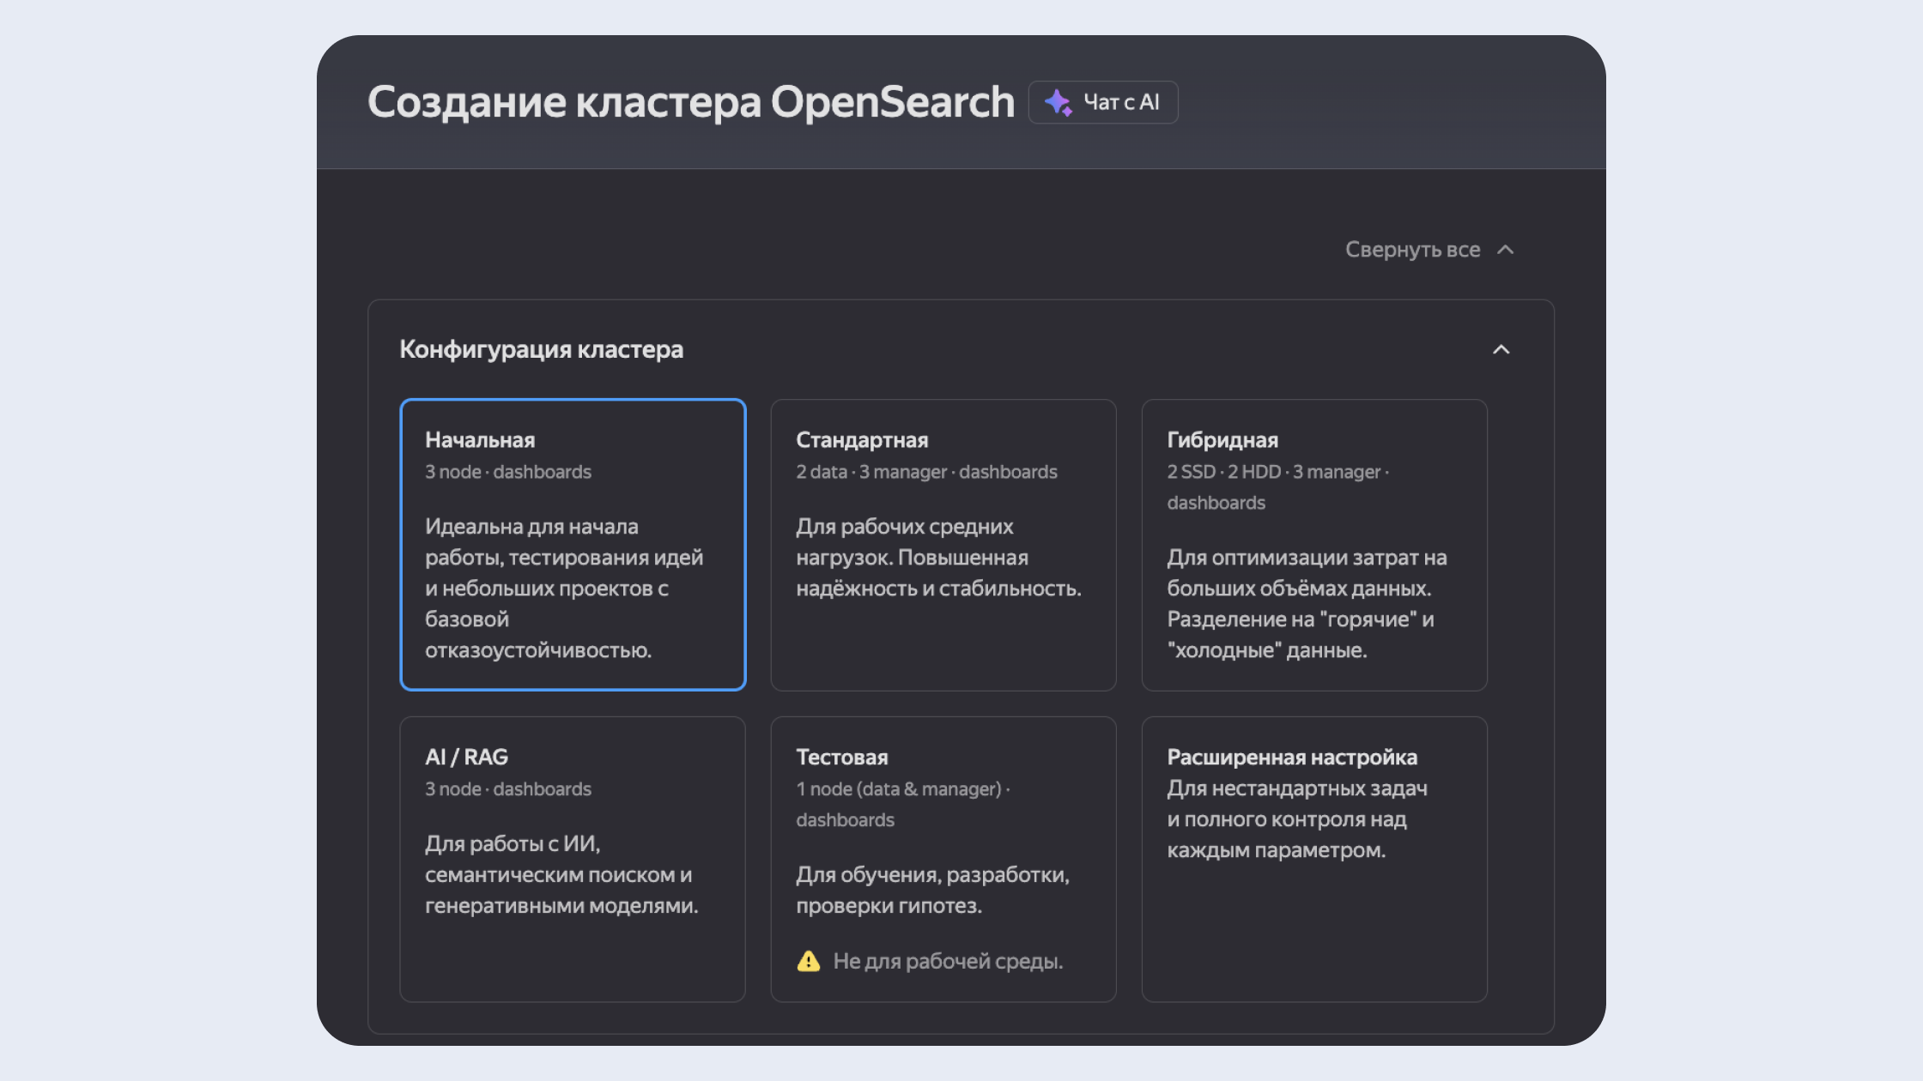Image resolution: width=1923 pixels, height=1081 pixels.
Task: Click the yellow warning triangle icon
Action: (809, 961)
